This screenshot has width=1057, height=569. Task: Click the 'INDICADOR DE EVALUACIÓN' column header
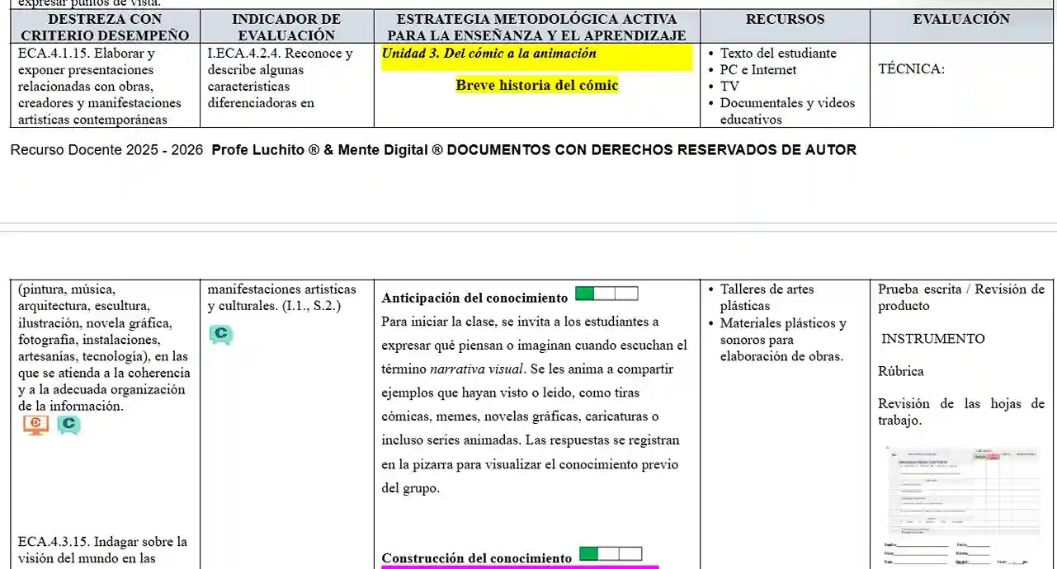[286, 27]
